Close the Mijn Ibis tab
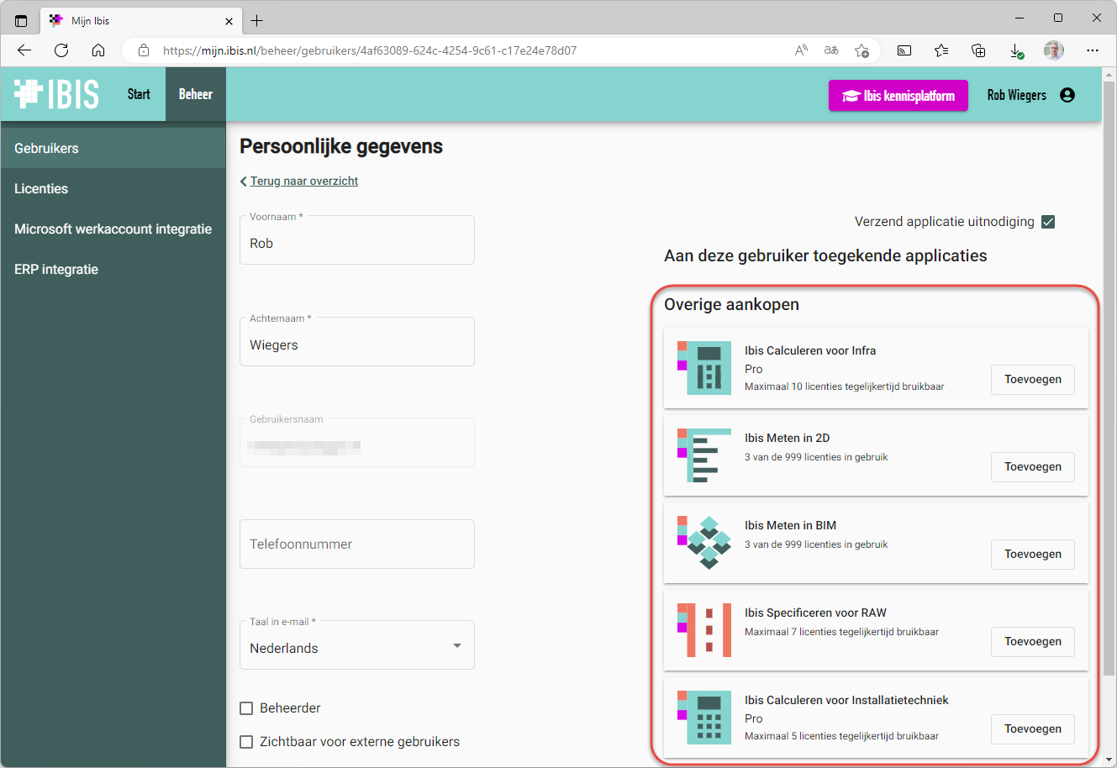The image size is (1117, 768). pyautogui.click(x=229, y=21)
